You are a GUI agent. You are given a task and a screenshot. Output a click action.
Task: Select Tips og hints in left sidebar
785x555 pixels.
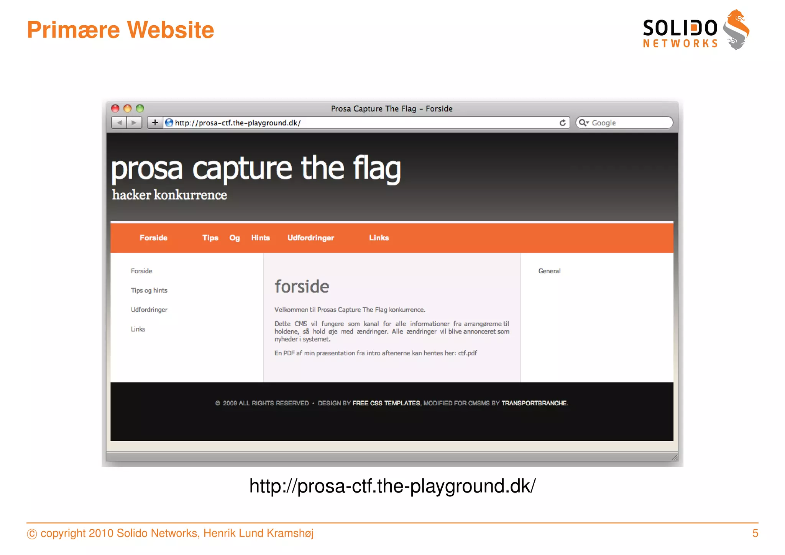149,291
